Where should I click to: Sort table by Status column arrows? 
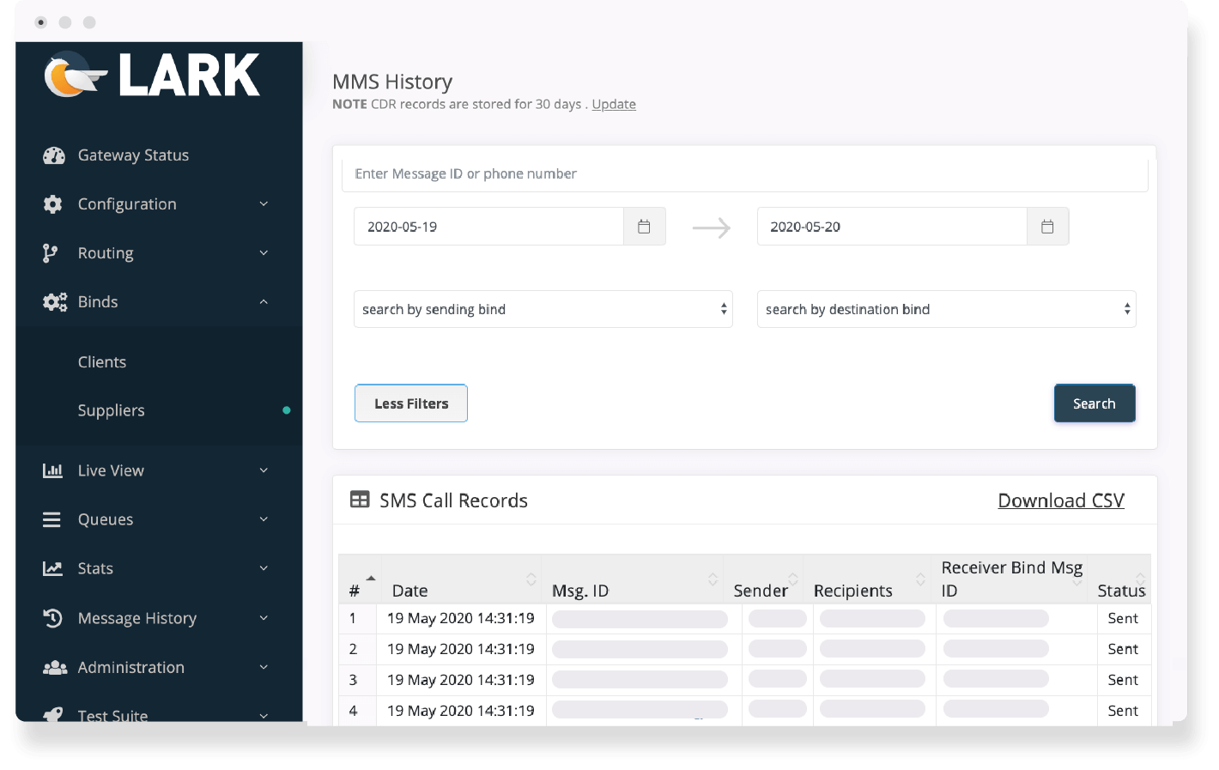point(1140,579)
